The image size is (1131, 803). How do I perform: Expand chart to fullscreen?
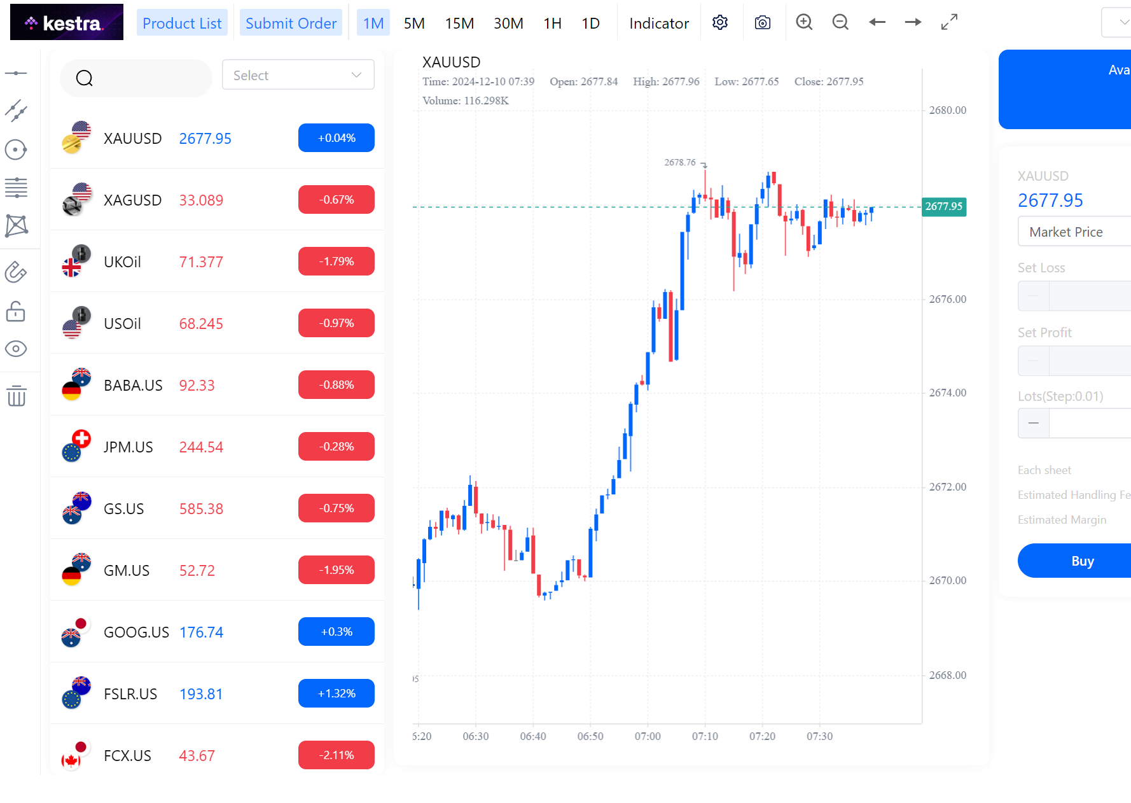pyautogui.click(x=949, y=23)
